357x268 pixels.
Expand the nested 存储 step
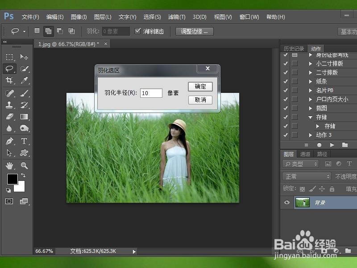pos(317,126)
